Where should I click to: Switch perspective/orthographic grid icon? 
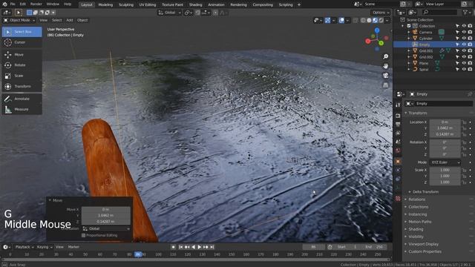385,85
